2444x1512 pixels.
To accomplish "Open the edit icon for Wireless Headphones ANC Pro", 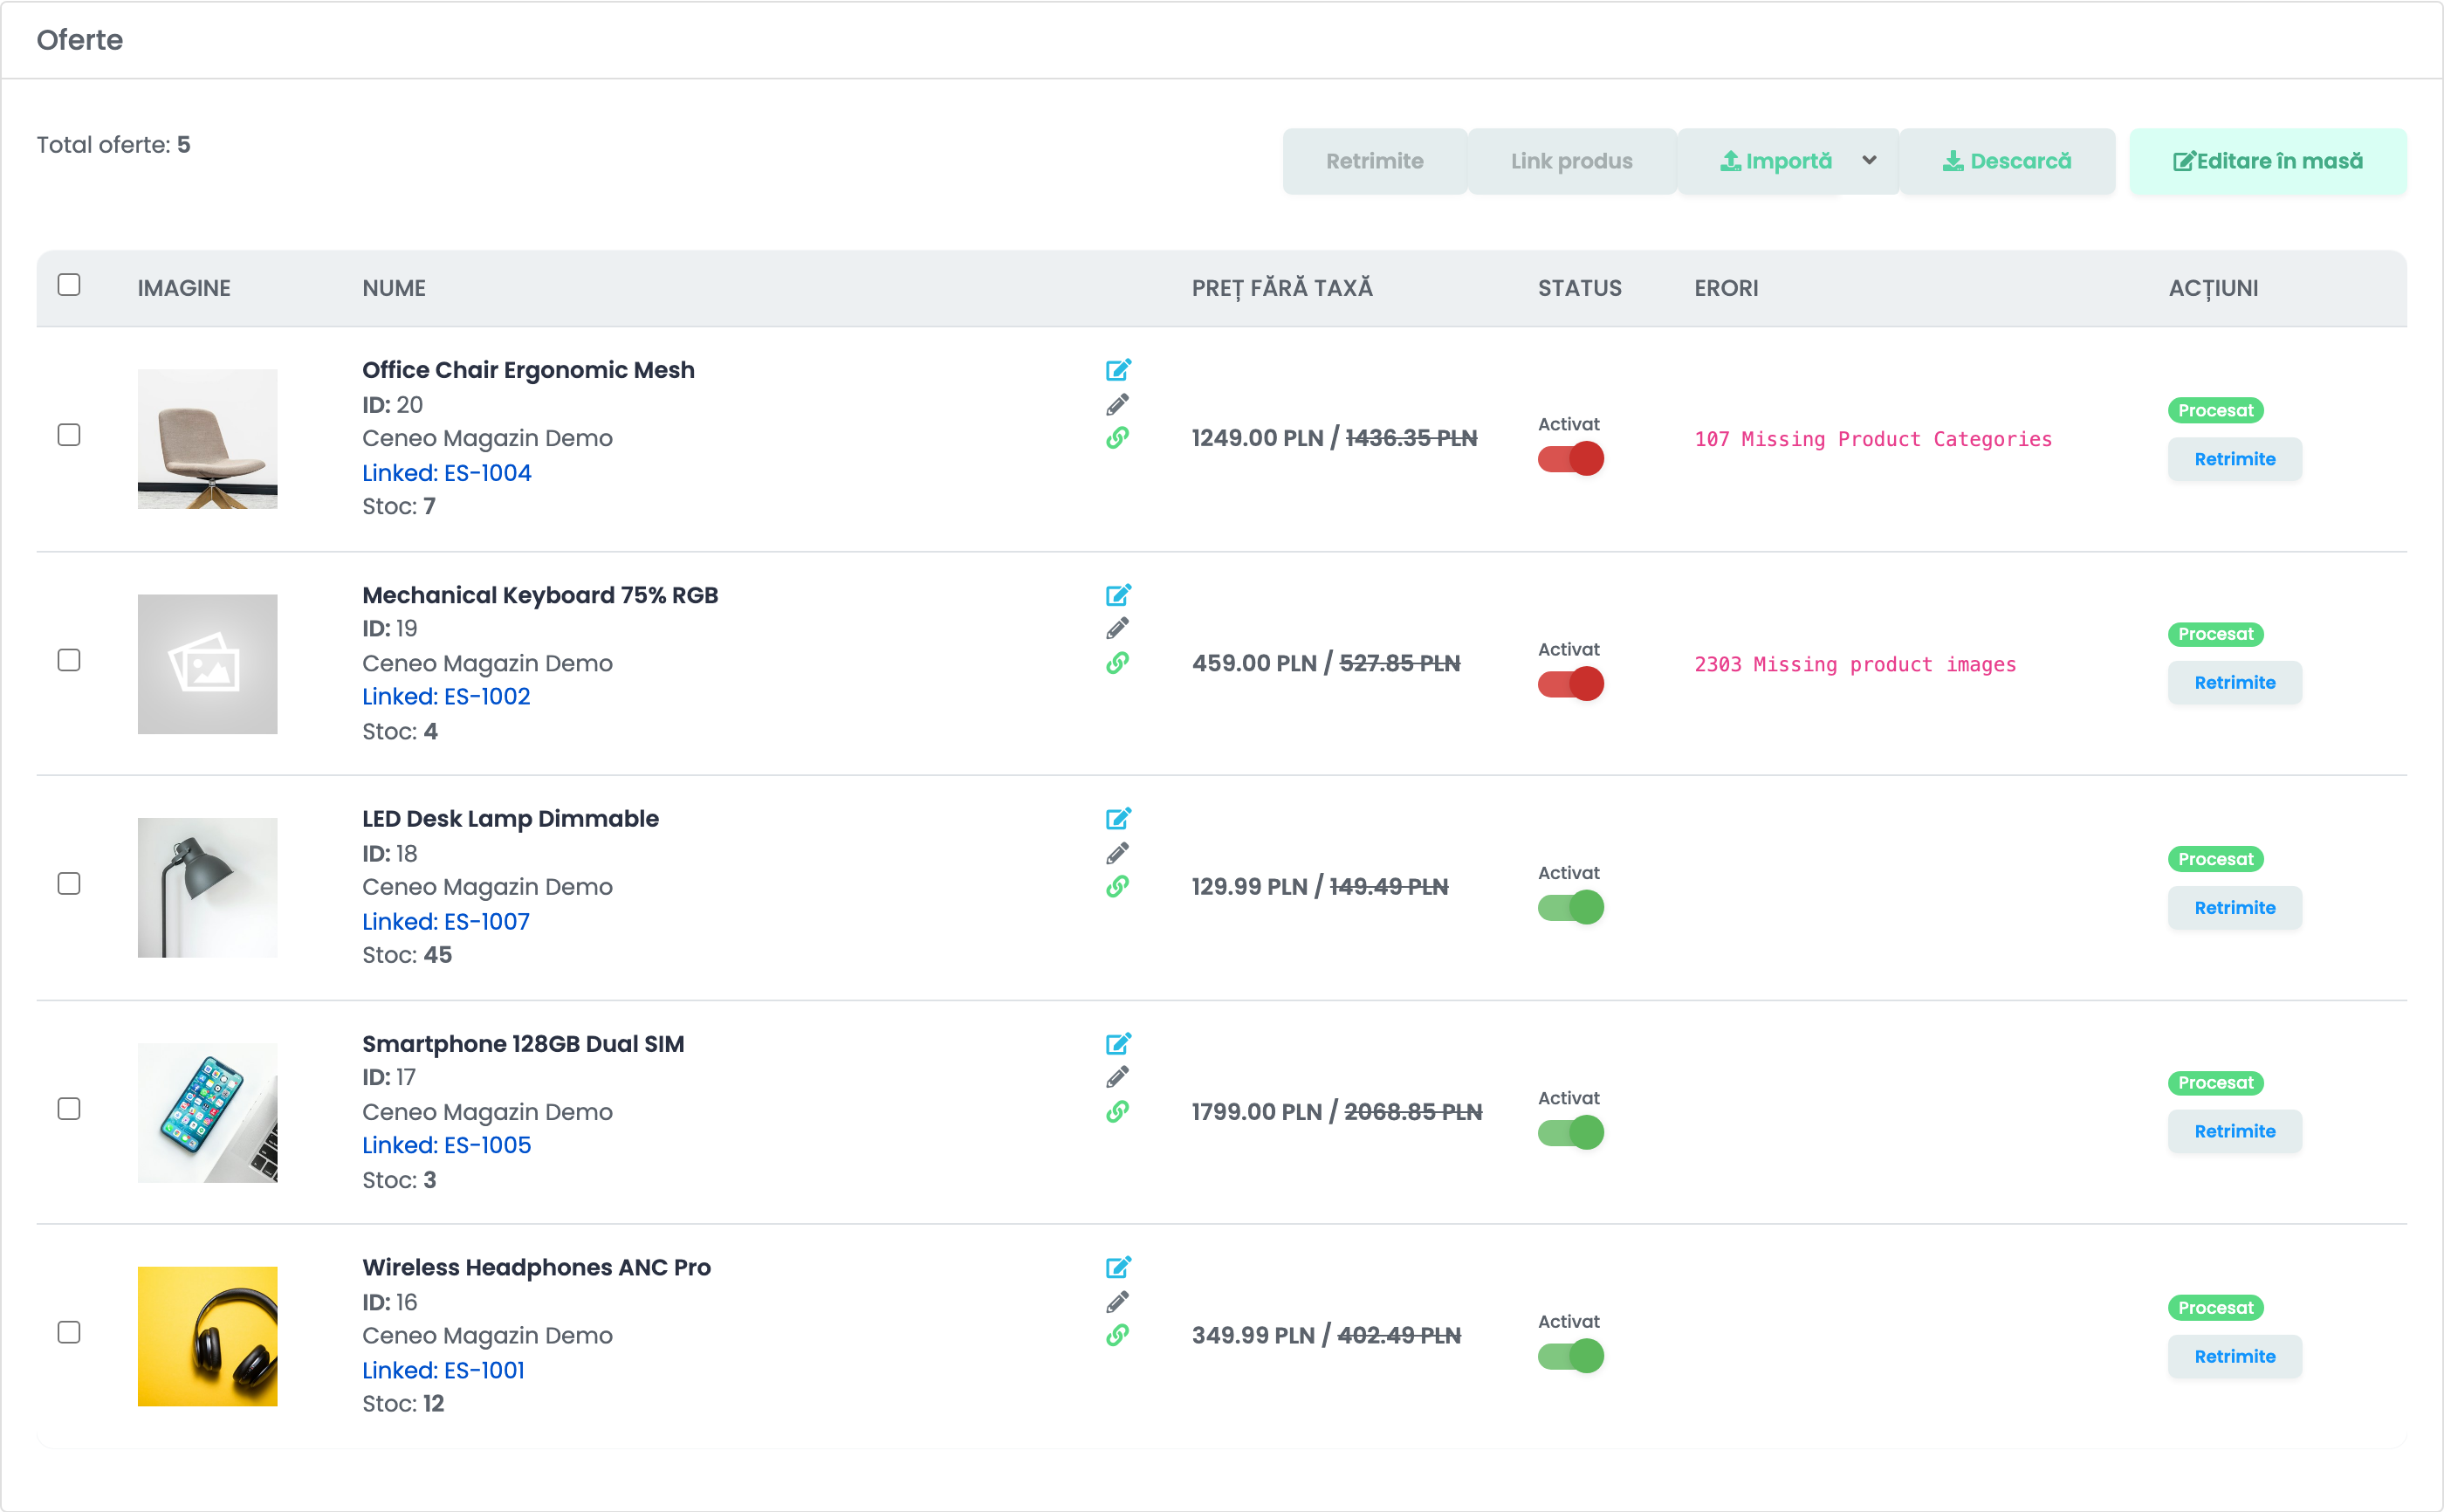I will tap(1117, 1268).
